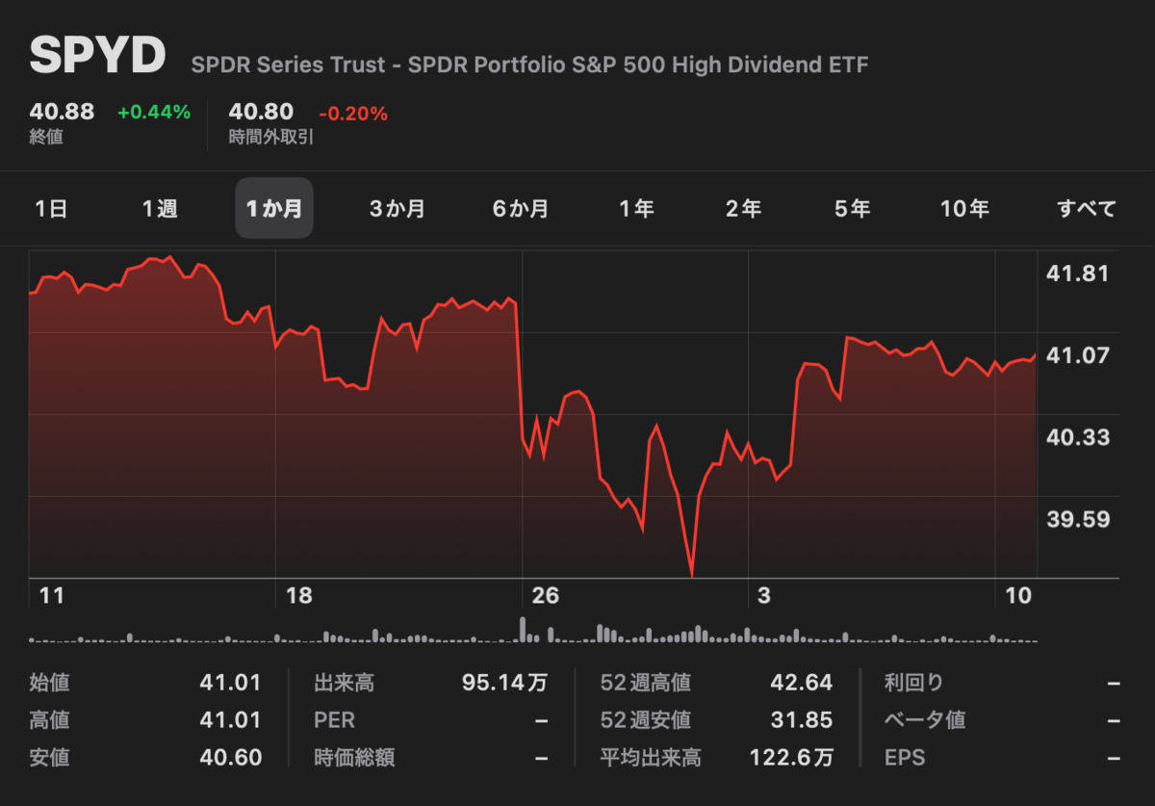
Task: Click the 時価総額 label
Action: pyautogui.click(x=354, y=758)
